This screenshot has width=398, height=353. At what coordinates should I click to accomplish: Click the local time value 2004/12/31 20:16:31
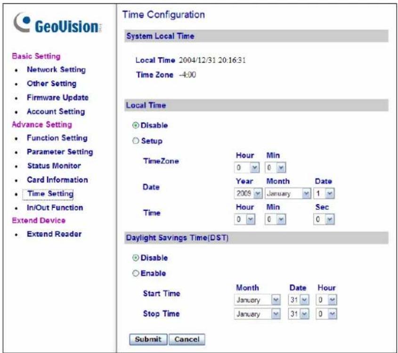click(212, 60)
